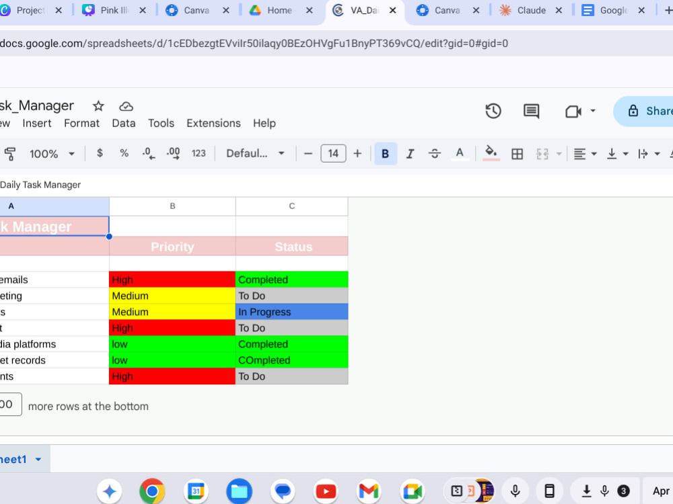Open the Help menu
The height and width of the screenshot is (504, 673).
(x=264, y=124)
